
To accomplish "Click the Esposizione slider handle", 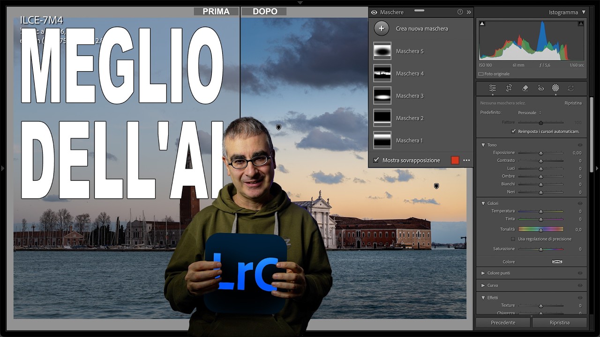I will point(540,153).
